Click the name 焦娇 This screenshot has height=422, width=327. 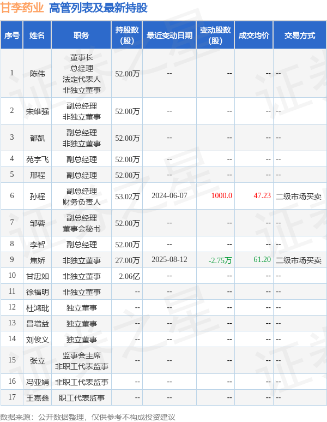point(38,260)
